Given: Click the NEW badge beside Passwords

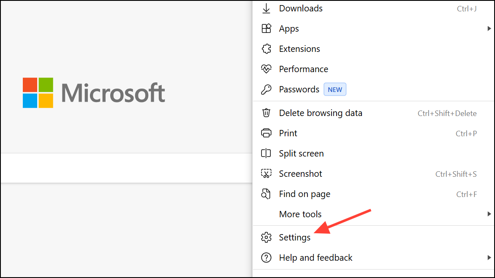Looking at the screenshot, I should [x=335, y=89].
